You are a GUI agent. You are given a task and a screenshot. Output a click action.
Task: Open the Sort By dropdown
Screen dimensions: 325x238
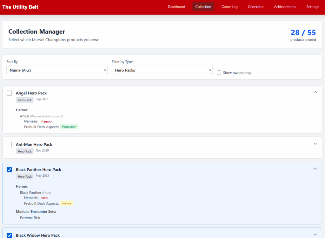coord(57,70)
